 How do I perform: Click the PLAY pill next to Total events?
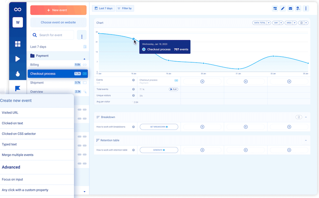click(173, 89)
